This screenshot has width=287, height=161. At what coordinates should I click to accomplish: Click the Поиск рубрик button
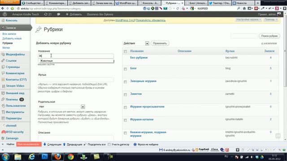(x=269, y=36)
